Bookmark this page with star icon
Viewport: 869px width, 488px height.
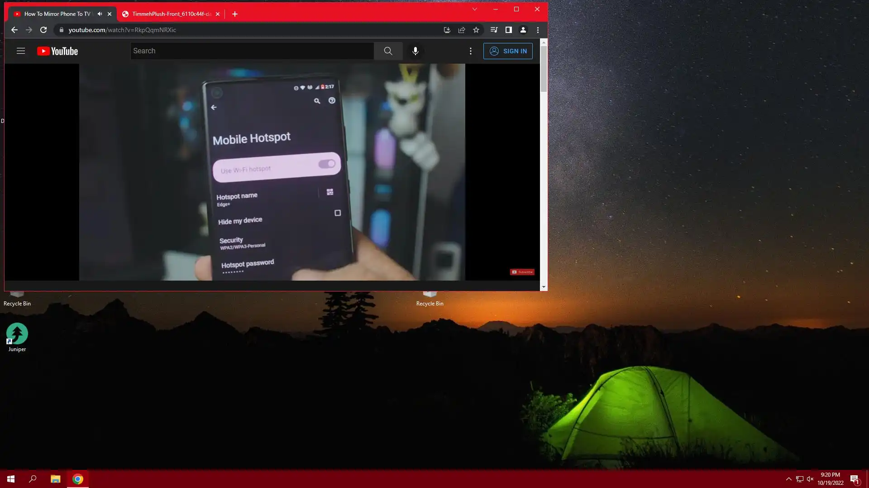pyautogui.click(x=476, y=30)
